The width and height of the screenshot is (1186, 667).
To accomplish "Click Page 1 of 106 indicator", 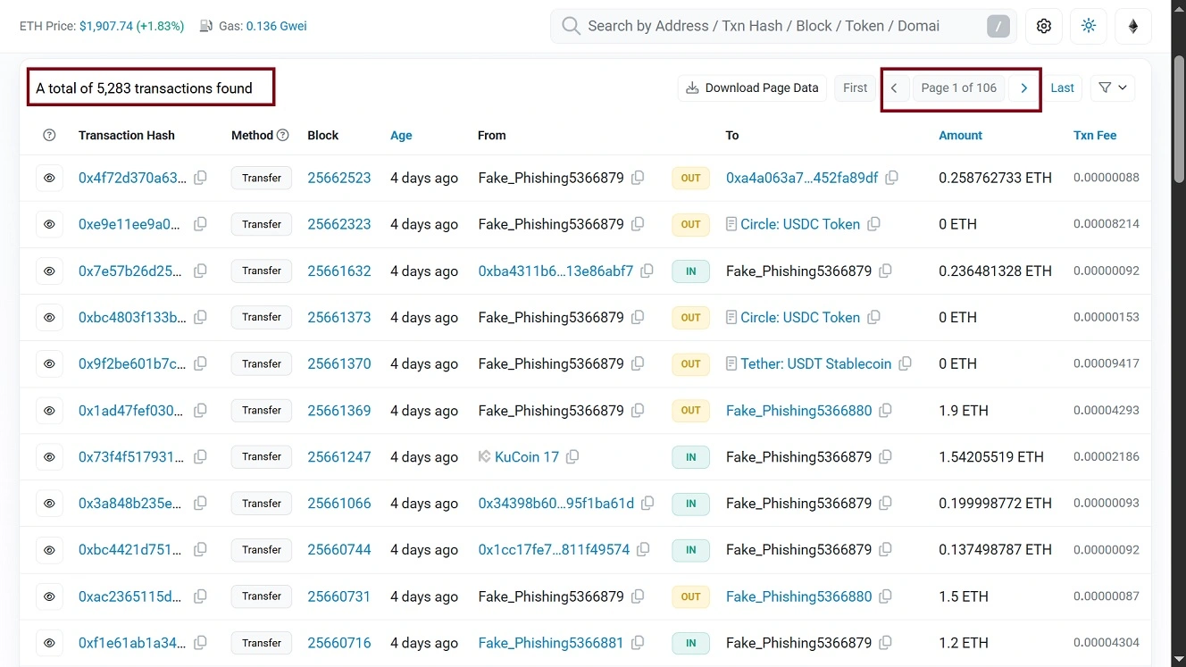I will click(959, 88).
